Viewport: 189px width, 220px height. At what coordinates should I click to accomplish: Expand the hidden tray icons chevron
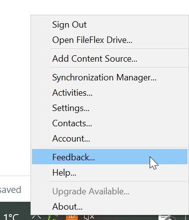(36, 217)
